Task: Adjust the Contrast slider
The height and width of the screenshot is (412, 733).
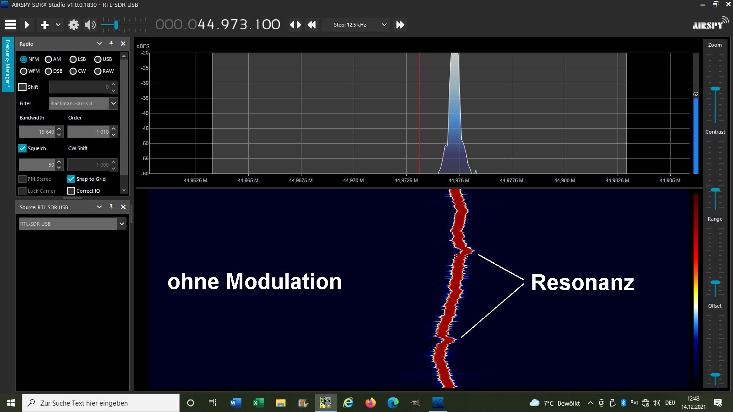Action: [x=715, y=190]
